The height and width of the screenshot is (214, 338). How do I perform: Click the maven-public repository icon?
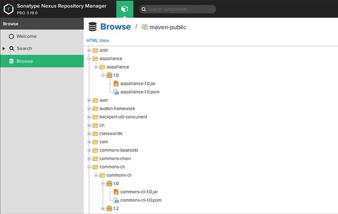144,27
